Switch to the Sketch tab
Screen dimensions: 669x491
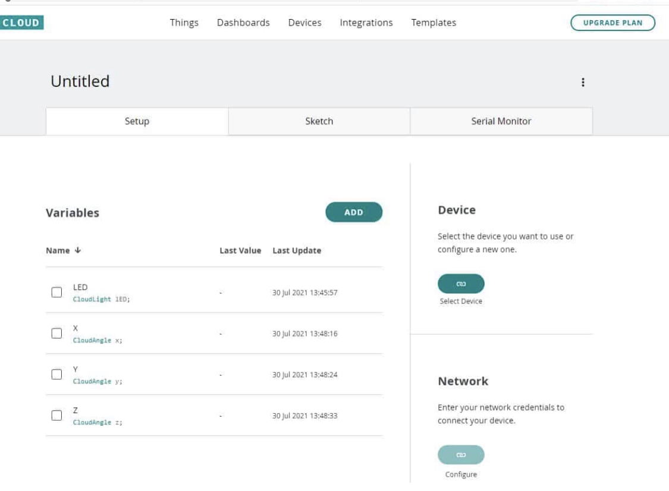coord(318,121)
